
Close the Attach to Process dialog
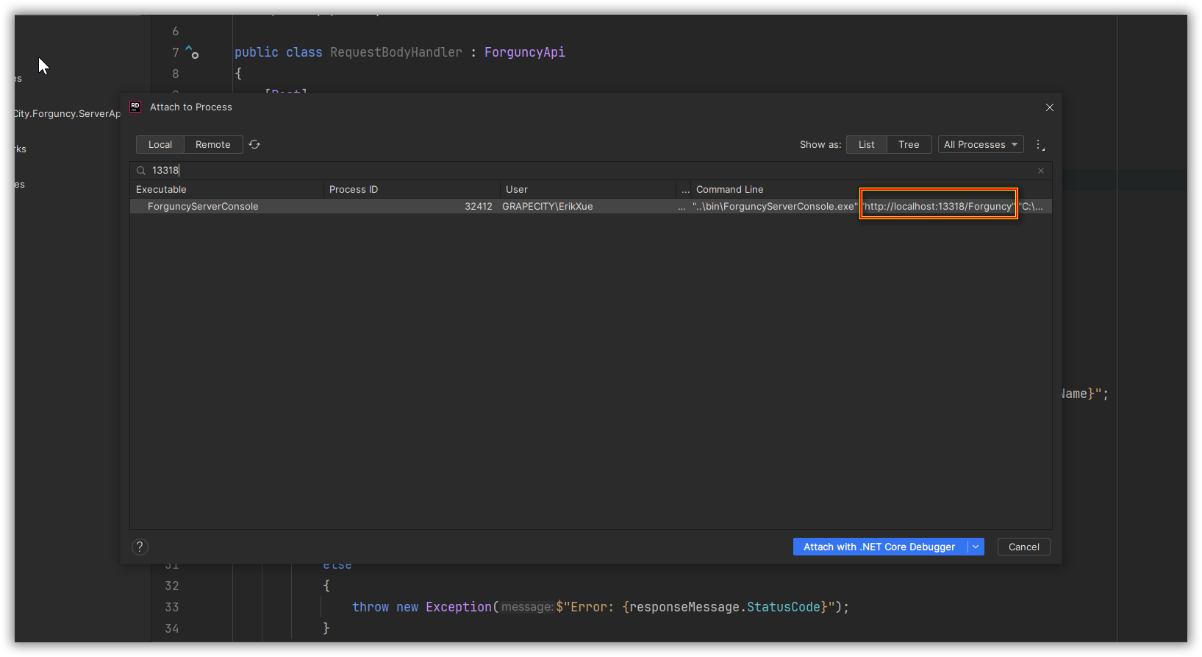(x=1049, y=107)
